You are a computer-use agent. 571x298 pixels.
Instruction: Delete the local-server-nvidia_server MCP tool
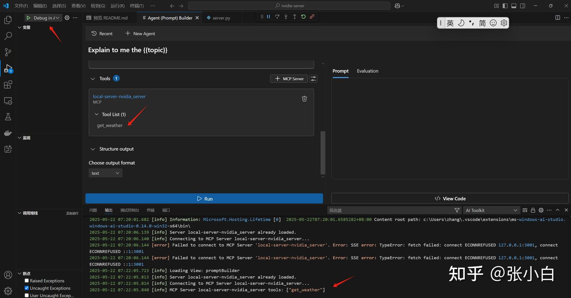coord(304,99)
